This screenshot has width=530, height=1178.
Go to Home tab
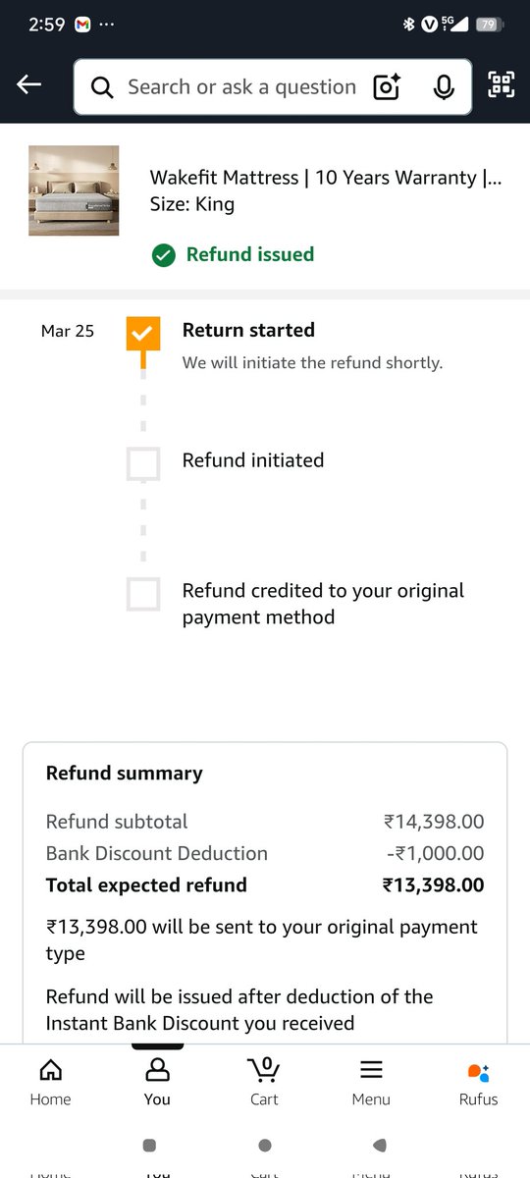pos(50,1083)
